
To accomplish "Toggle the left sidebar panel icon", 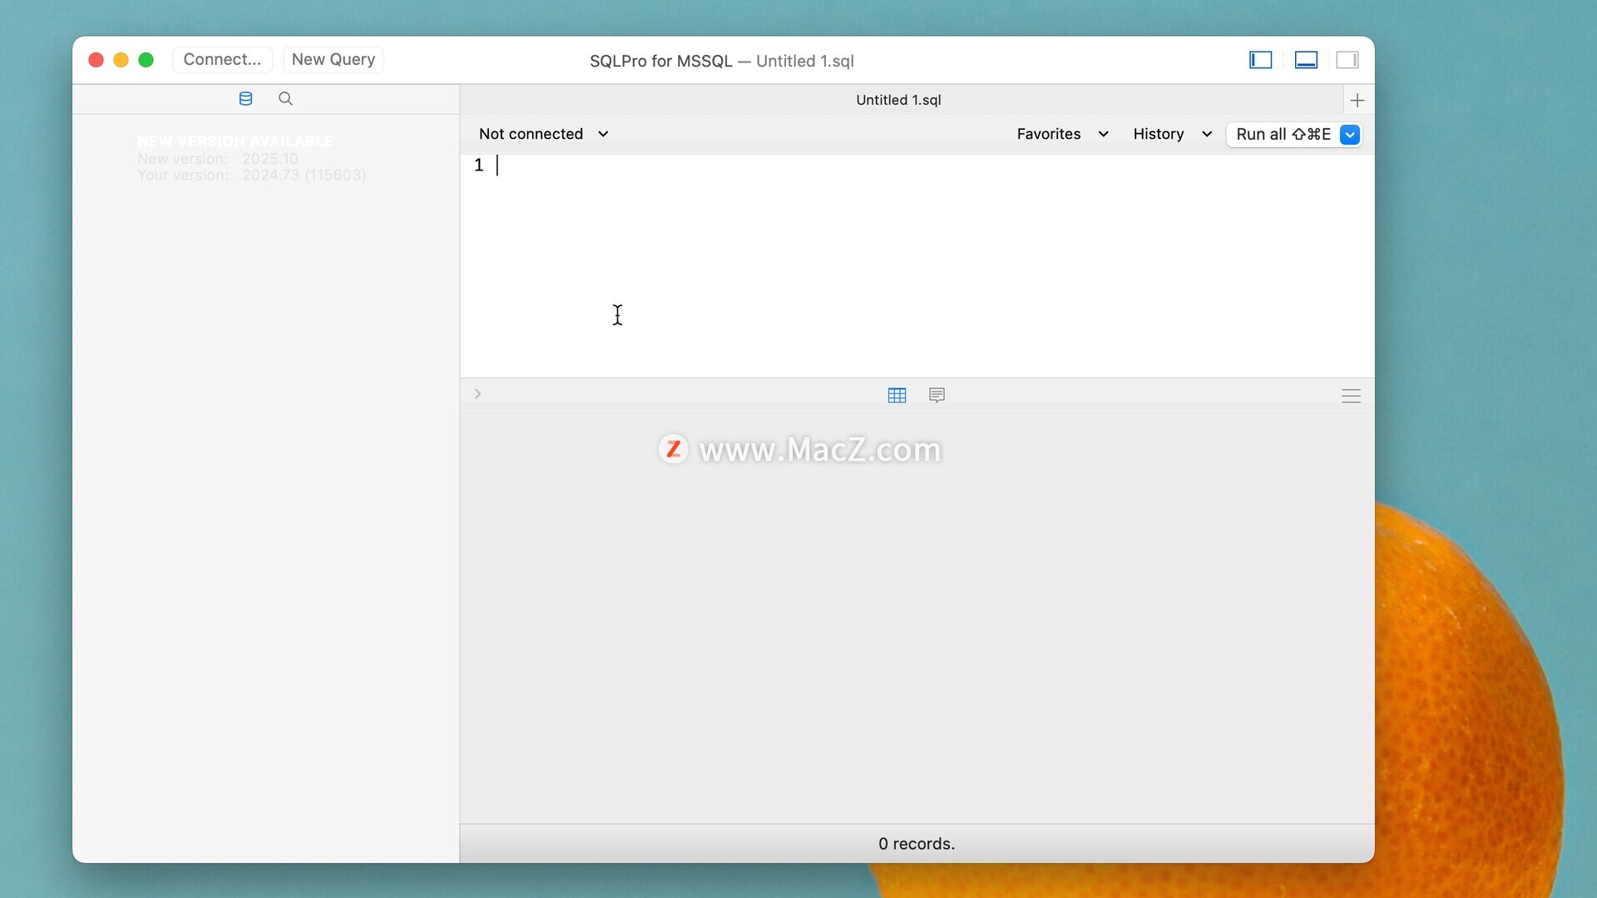I will (x=1260, y=60).
